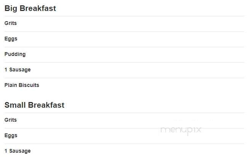Viewport: 249px width, 161px height.
Task: Click the menupix watermark logo
Action: click(181, 130)
